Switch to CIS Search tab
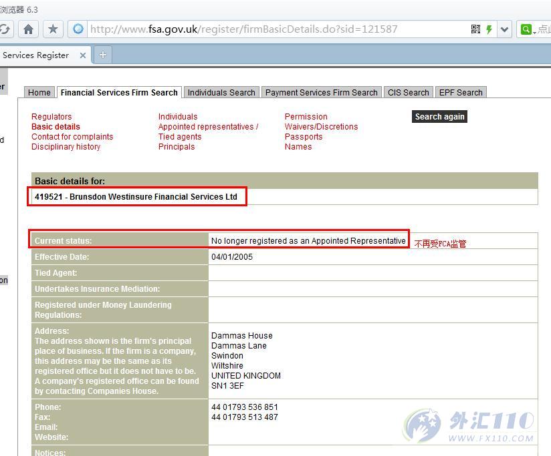The height and width of the screenshot is (456, 551). [x=409, y=92]
